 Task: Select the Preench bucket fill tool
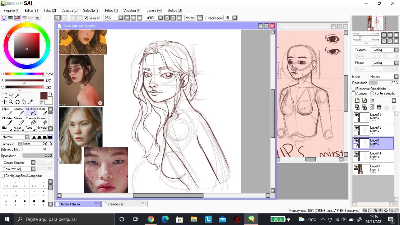point(31,121)
